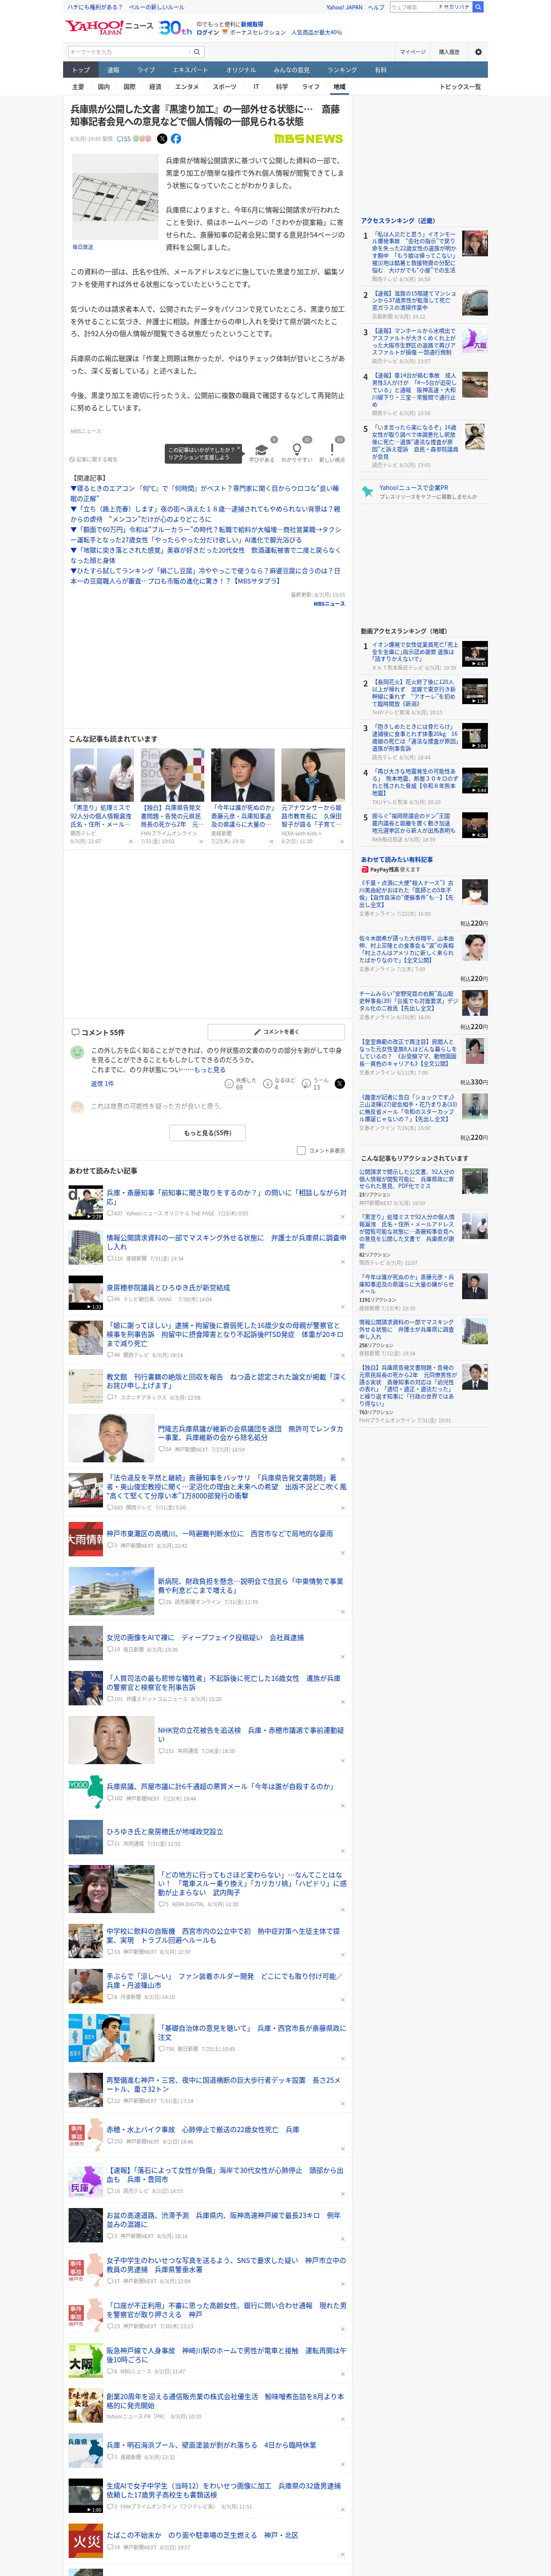The image size is (551, 2576).
Task: Open the article's 55 comments count icon
Action: coord(124,139)
